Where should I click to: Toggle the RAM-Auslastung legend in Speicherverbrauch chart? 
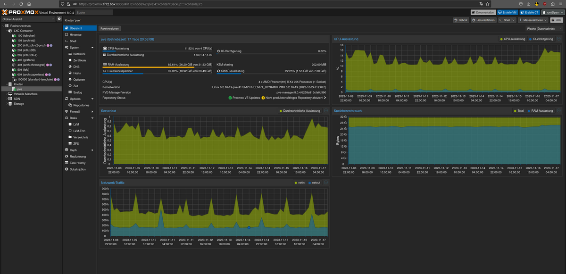540,111
